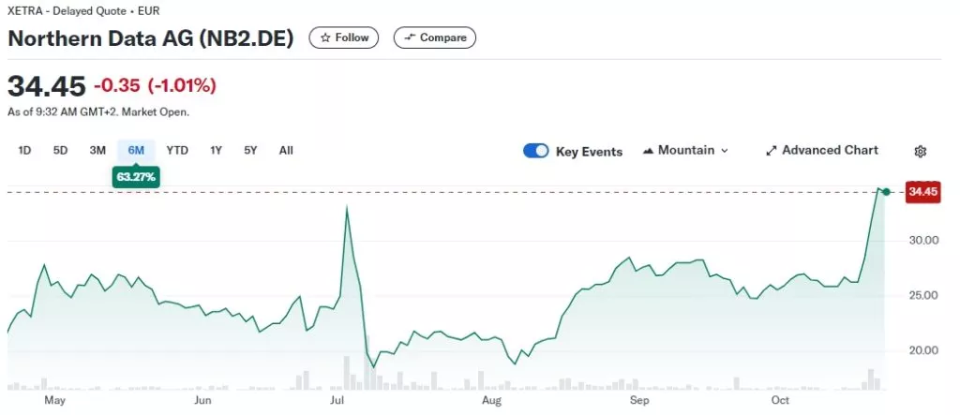Select the All time range
960x415 pixels.
[286, 151]
